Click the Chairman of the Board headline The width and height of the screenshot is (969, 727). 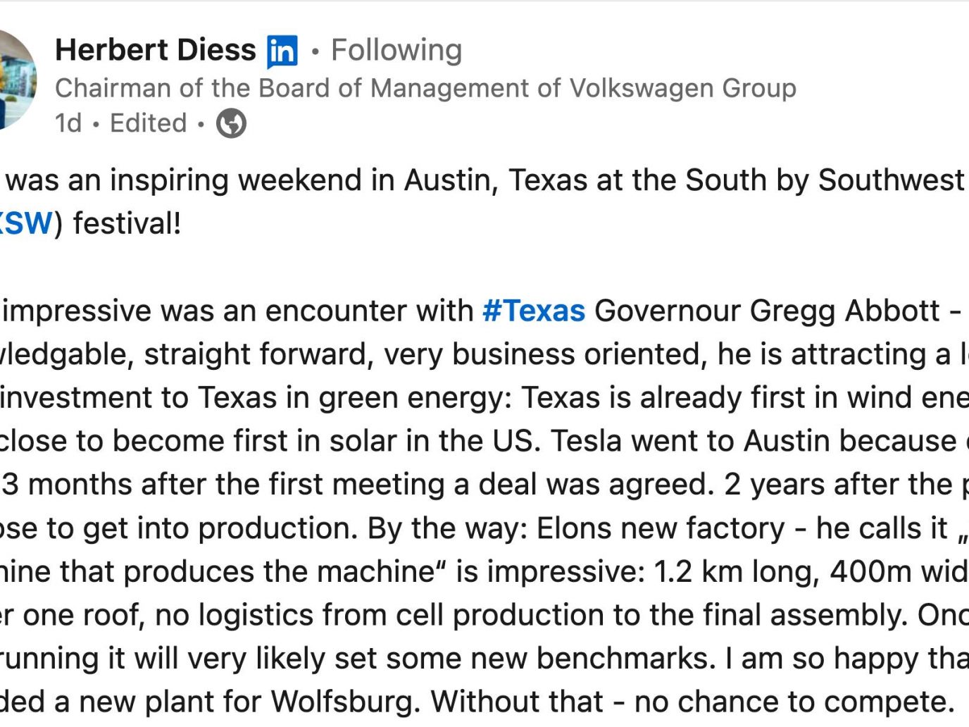click(425, 88)
